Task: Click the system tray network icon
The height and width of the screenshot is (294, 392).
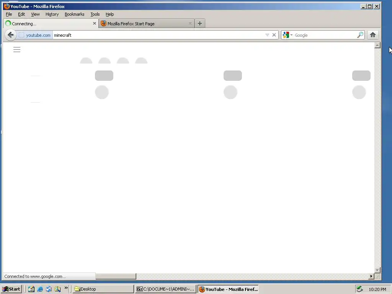Action: click(359, 289)
